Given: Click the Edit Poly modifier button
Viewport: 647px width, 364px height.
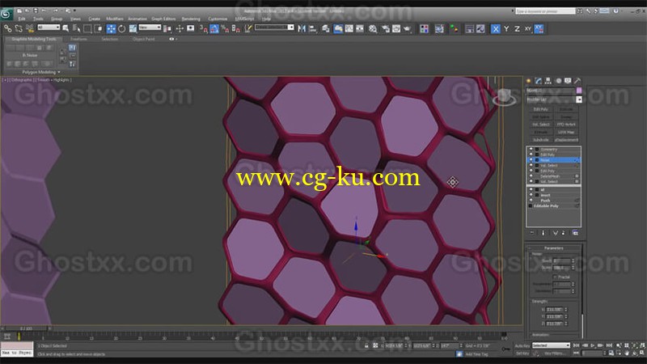Looking at the screenshot, I should click(x=541, y=109).
